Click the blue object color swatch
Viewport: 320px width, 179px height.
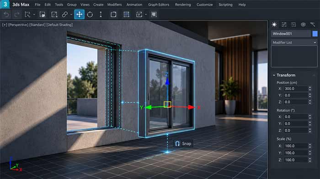(315, 34)
